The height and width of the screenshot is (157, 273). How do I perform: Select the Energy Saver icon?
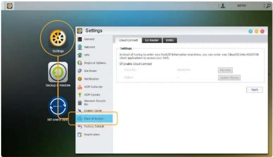[x=80, y=111]
